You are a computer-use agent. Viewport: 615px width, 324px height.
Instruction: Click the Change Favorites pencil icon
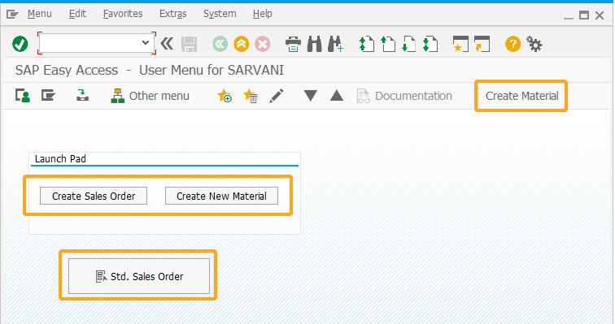(x=276, y=96)
